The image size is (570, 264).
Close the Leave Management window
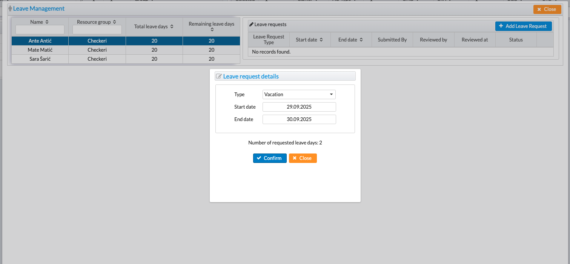pos(547,9)
